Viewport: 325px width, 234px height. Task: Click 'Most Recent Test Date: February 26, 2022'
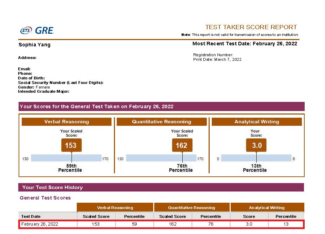coord(245,44)
